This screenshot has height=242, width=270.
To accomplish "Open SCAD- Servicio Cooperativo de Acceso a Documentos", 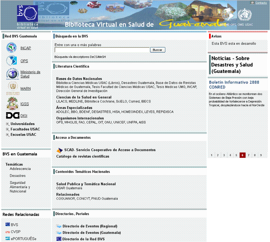I will tap(110, 150).
